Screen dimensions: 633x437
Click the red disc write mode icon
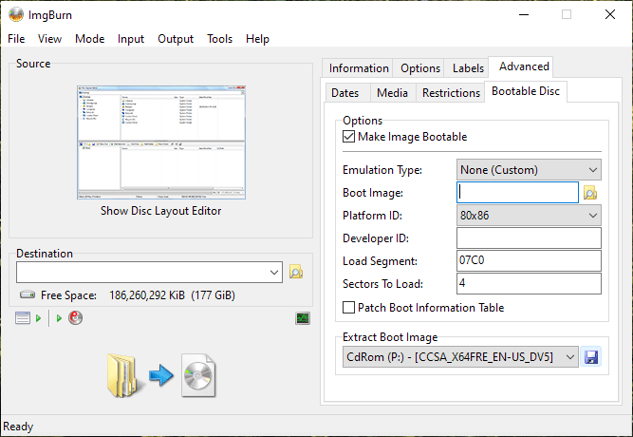click(x=75, y=318)
